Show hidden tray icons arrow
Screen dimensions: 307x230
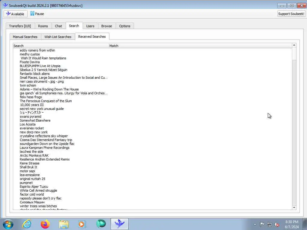tap(255, 224)
